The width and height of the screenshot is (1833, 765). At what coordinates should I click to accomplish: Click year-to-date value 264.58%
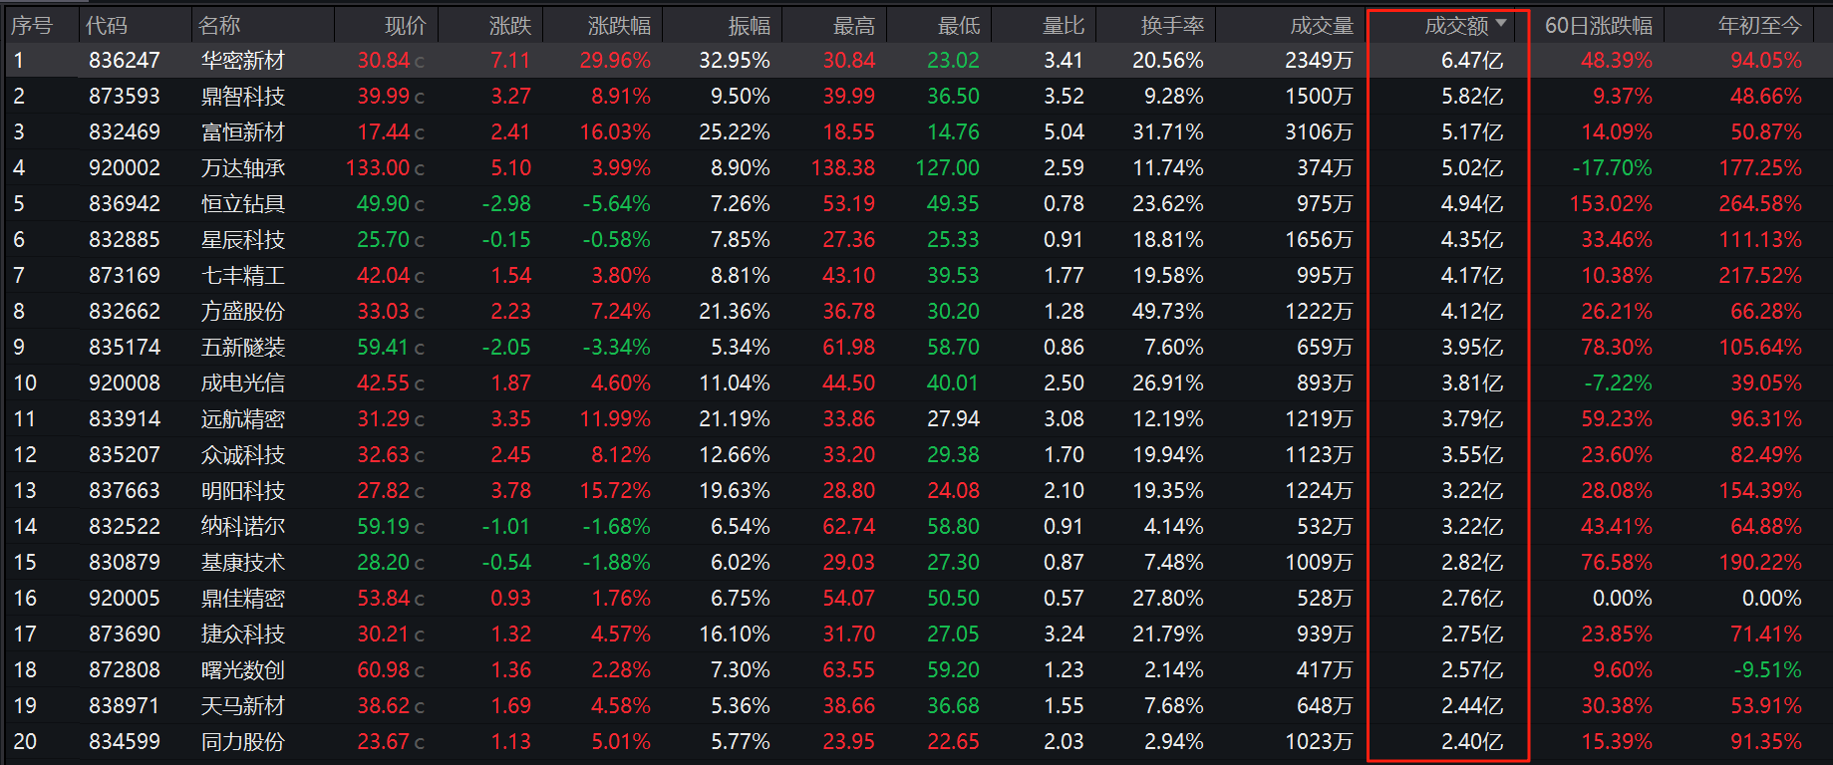1760,204
